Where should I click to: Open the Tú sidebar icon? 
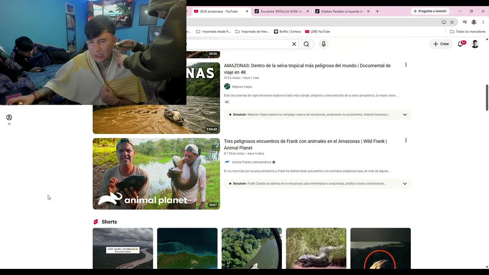9,120
